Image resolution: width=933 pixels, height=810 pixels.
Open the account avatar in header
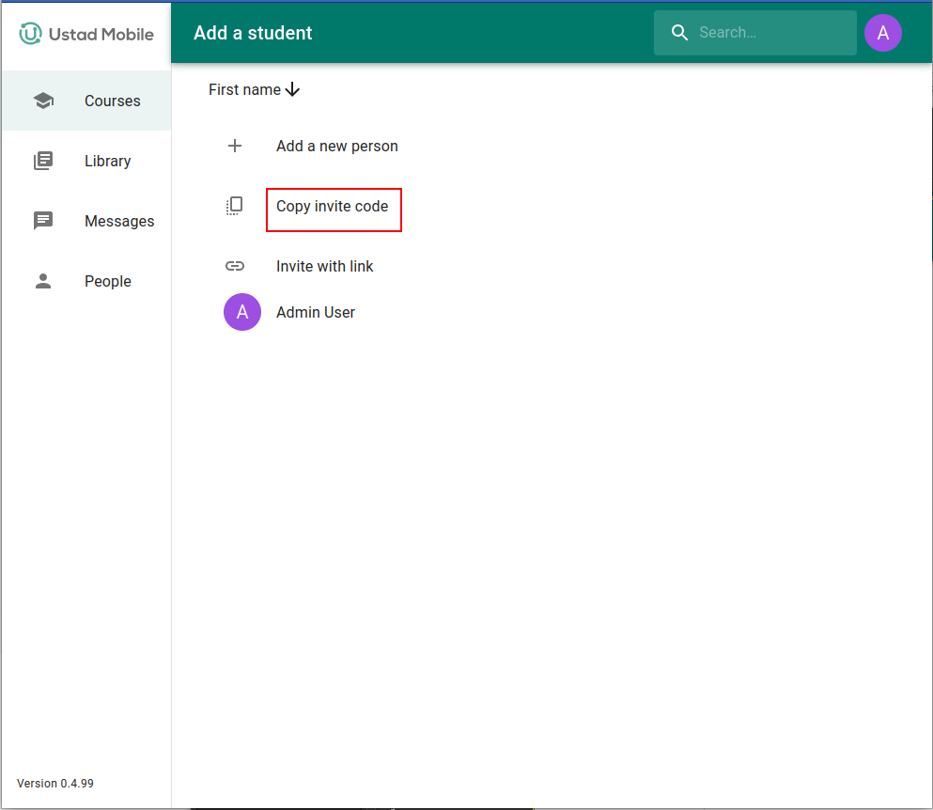pyautogui.click(x=882, y=33)
